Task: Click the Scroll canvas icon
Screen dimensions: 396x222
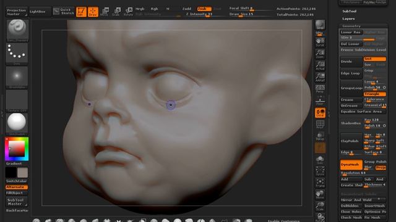Action: 320,42
